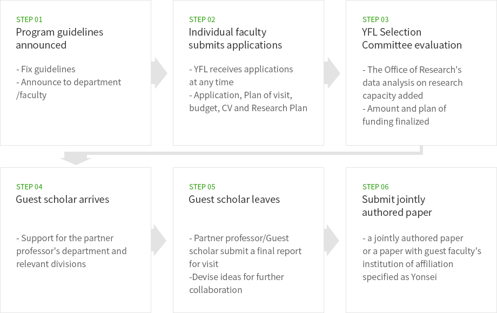Select the STEP 04 green label

pos(29,187)
